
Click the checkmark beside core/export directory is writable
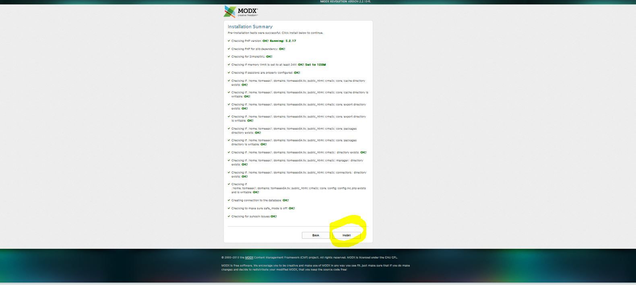229,116
